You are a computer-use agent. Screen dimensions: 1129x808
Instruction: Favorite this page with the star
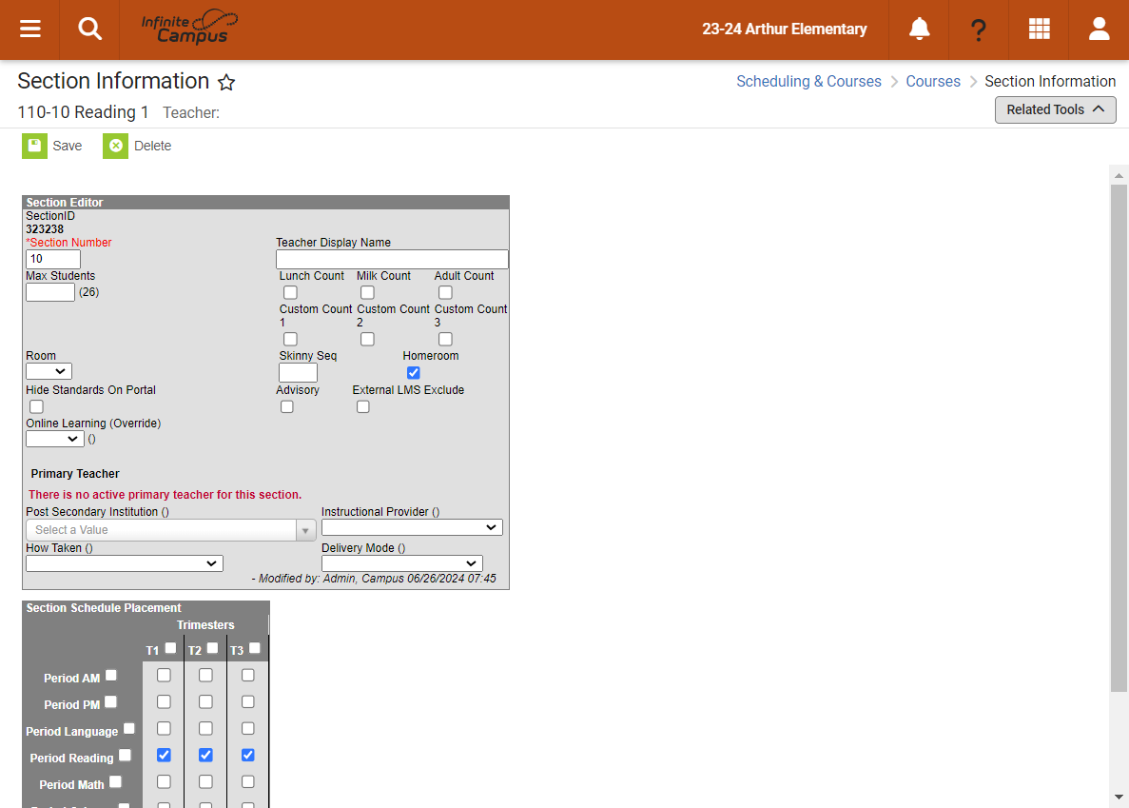point(226,82)
